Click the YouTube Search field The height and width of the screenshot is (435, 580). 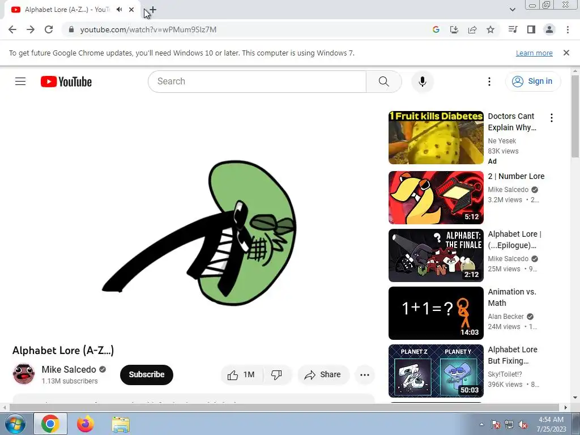(x=257, y=82)
